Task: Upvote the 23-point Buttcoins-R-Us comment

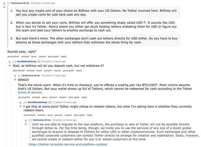Action: [26, 120]
